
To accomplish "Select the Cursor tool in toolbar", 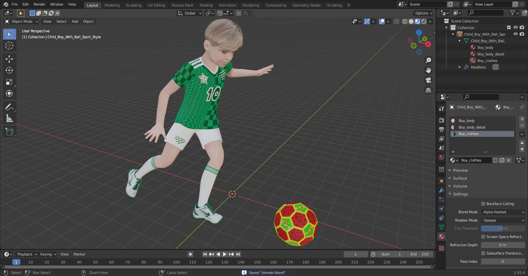I will tap(9, 46).
